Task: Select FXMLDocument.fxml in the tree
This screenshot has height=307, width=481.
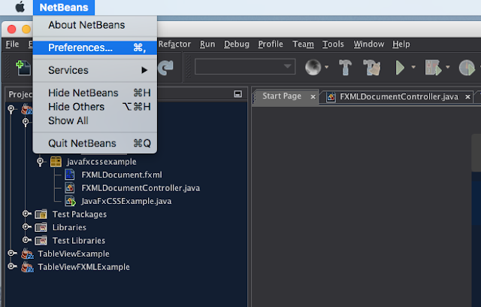Action: 122,175
